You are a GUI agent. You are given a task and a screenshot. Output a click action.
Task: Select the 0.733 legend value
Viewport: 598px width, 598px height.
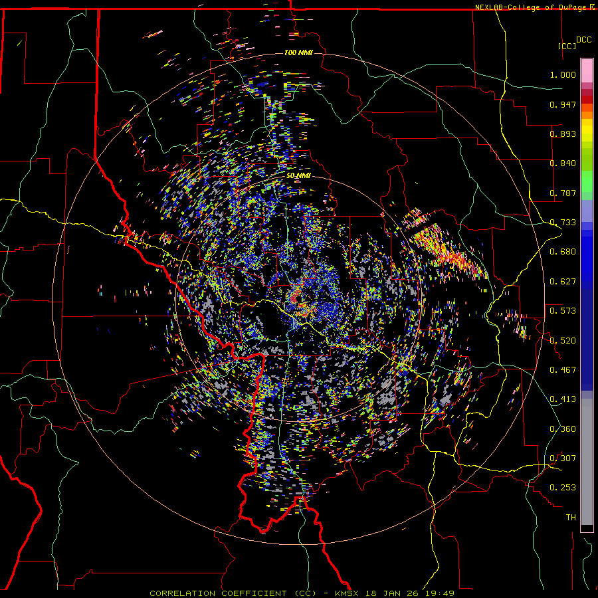(563, 223)
